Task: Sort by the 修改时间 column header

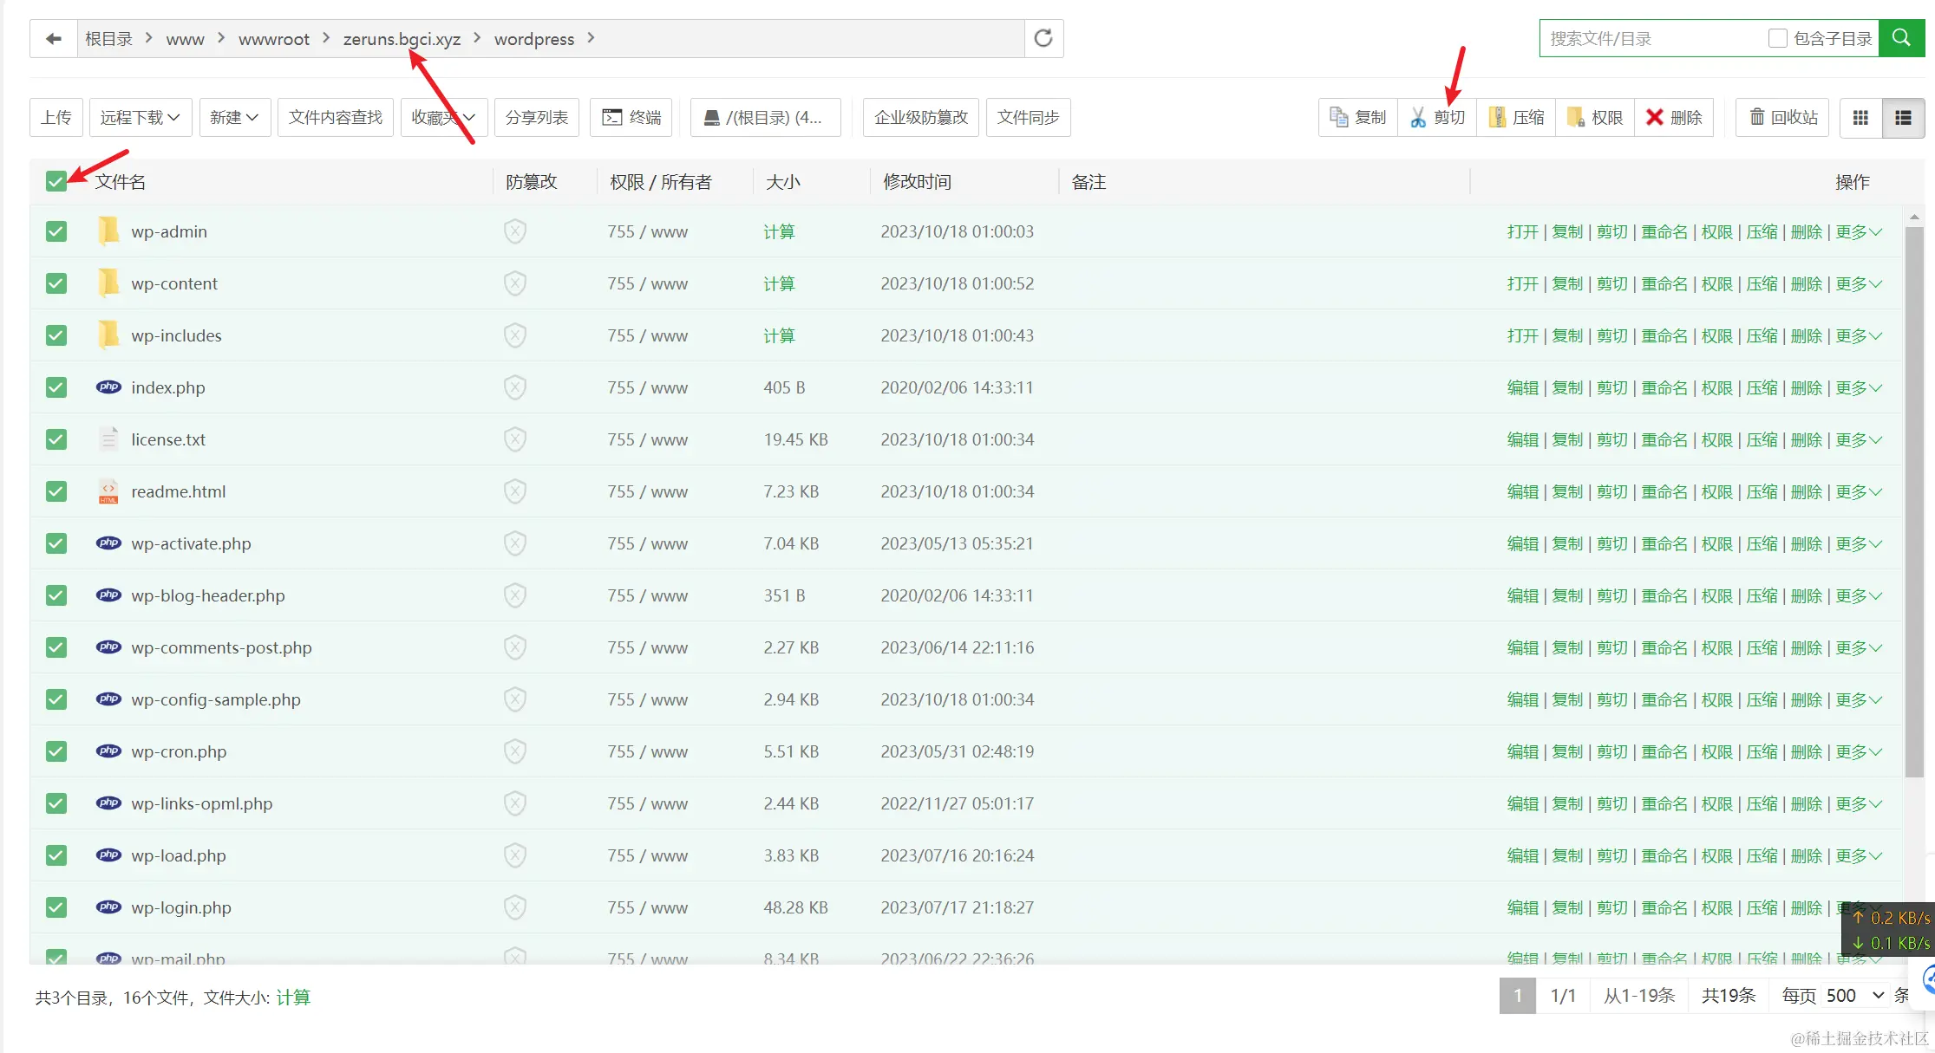Action: [917, 182]
